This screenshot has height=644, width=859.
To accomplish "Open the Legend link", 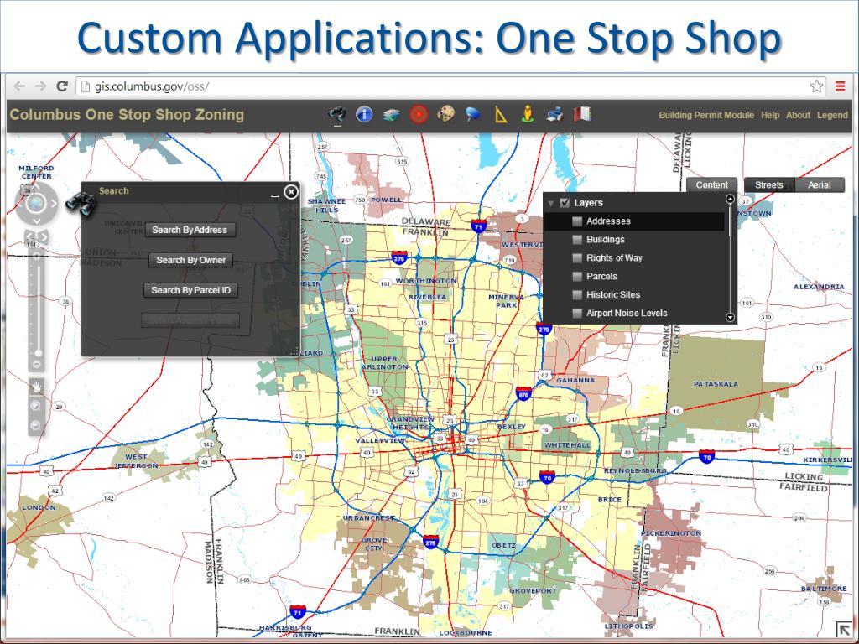I will 832,115.
